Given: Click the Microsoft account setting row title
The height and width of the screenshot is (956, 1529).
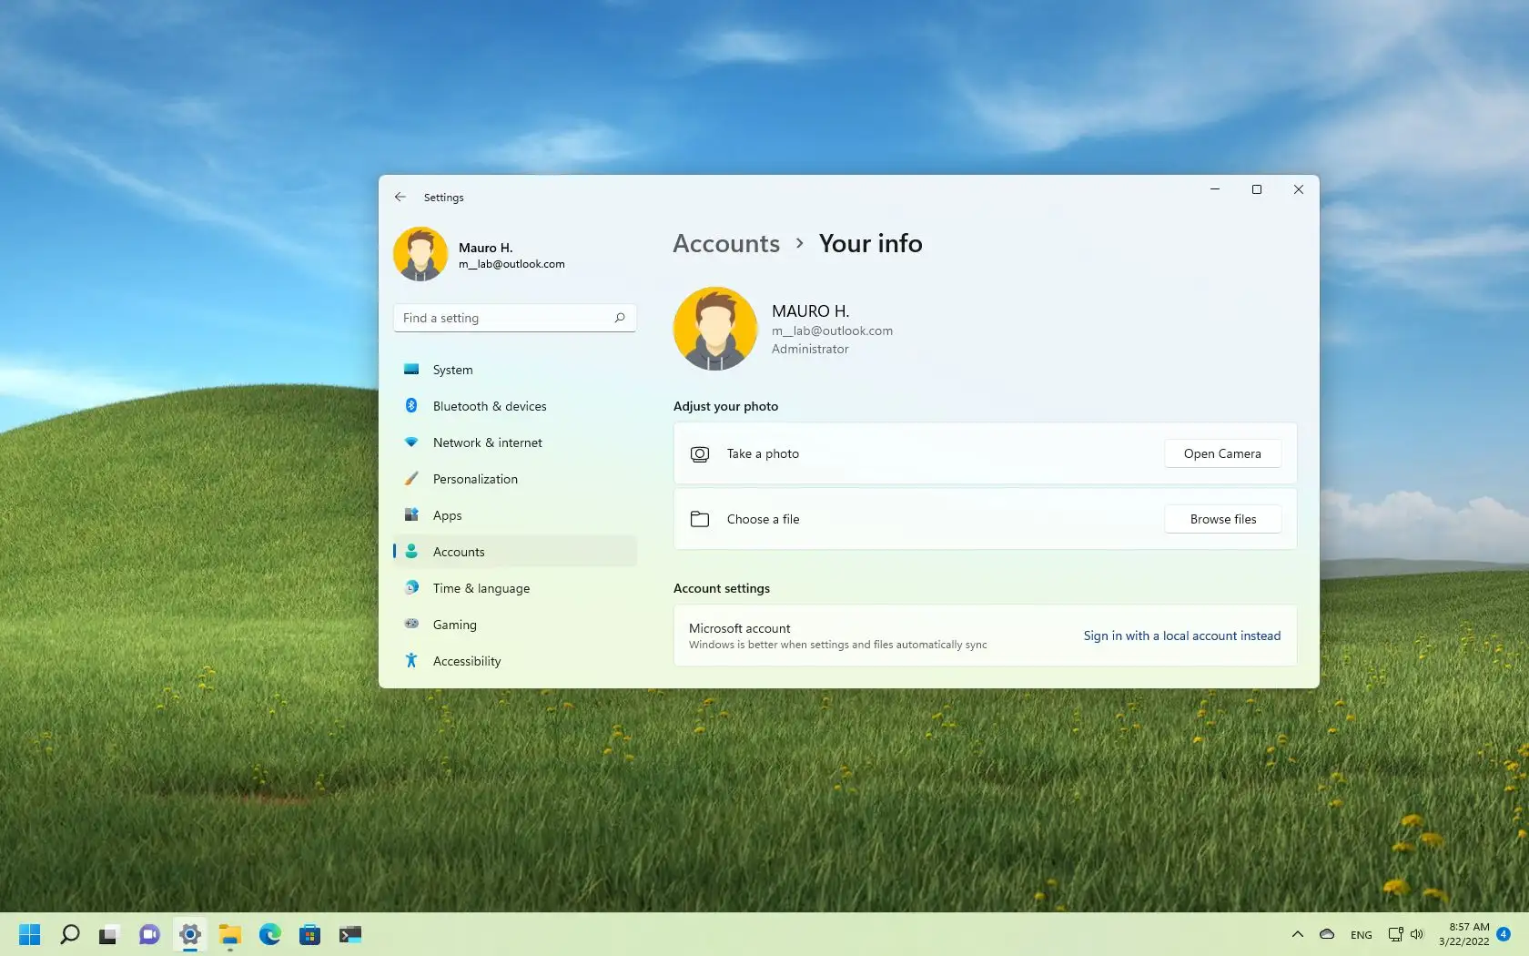Looking at the screenshot, I should 739,628.
